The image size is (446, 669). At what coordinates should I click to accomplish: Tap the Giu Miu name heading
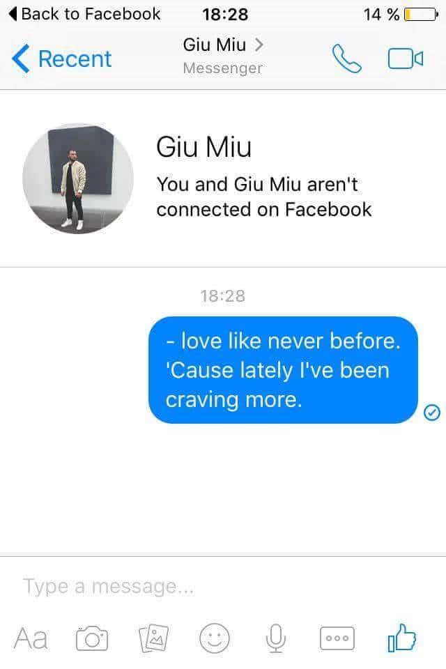click(203, 147)
